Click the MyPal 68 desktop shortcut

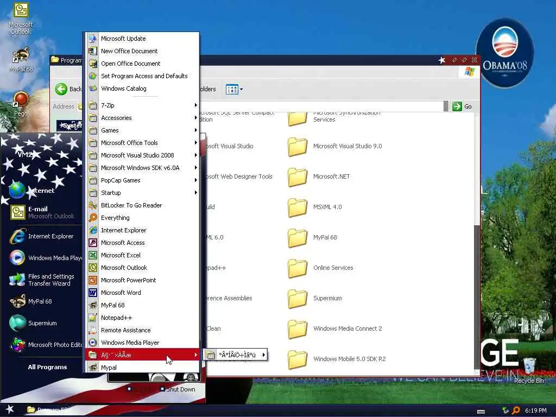coord(21,60)
